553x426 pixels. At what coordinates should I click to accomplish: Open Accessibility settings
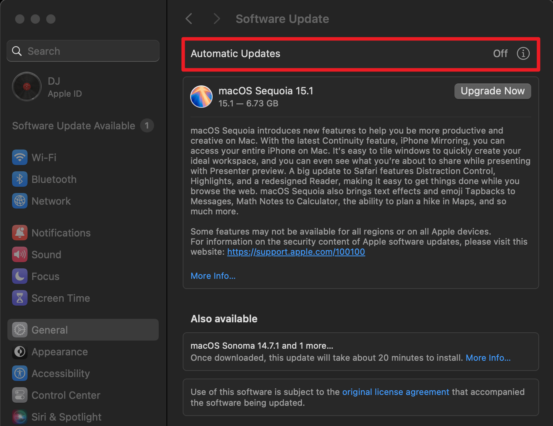[x=83, y=373]
